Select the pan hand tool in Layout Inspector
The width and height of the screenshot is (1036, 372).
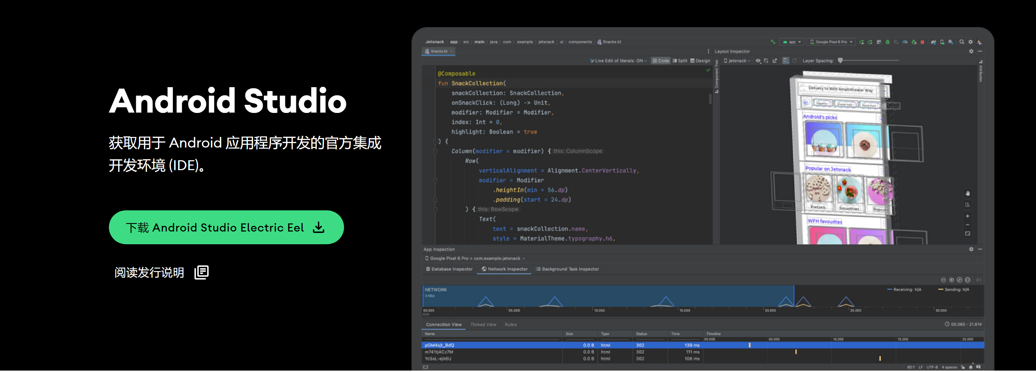[x=968, y=193]
